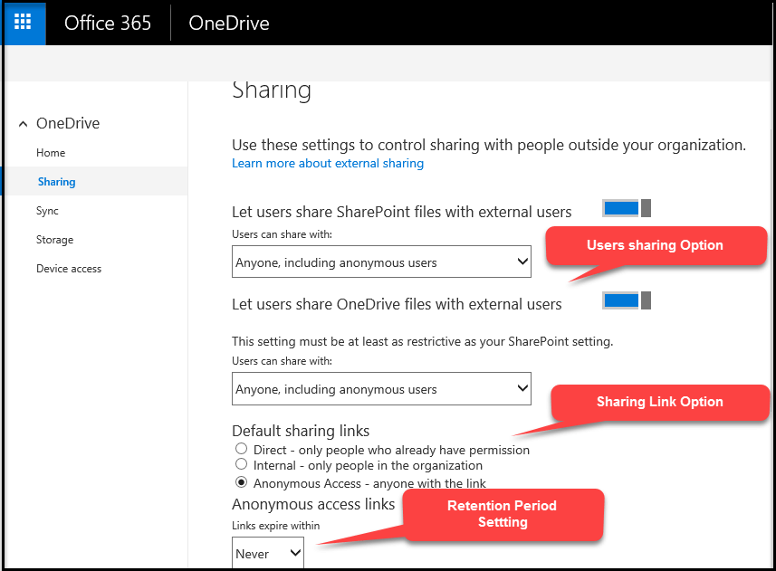Viewport: 776px width, 571px height.
Task: Click the Retention Period Setting callout
Action: pyautogui.click(x=503, y=514)
